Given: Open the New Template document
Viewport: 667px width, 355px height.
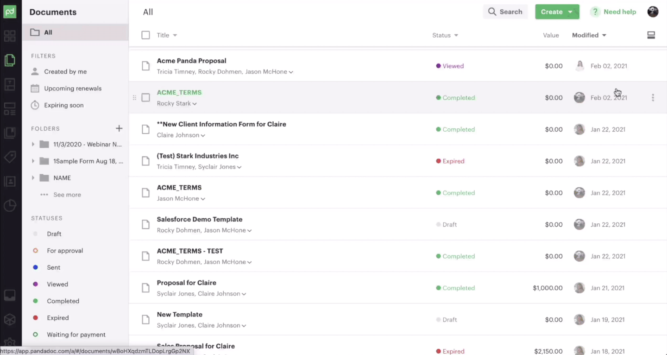Looking at the screenshot, I should (x=180, y=314).
